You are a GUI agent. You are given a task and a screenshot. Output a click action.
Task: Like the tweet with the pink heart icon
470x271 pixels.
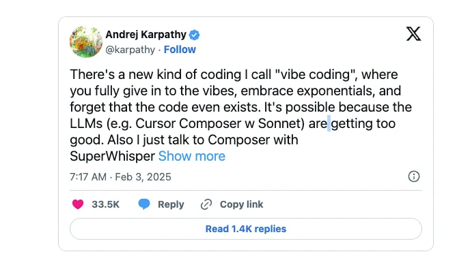[78, 204]
